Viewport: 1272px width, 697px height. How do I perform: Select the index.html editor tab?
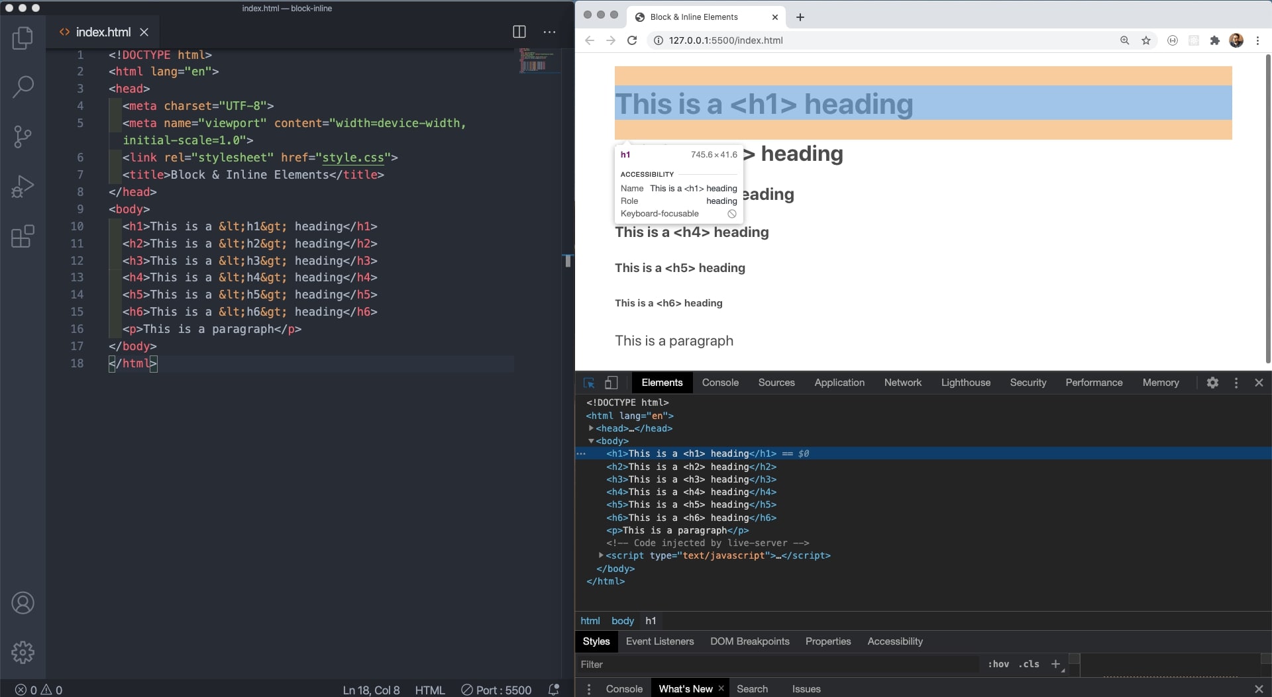point(103,32)
